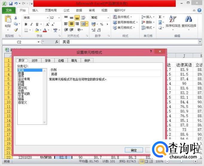Click the Save icon in quick access
The width and height of the screenshot is (204, 166).
11,4
